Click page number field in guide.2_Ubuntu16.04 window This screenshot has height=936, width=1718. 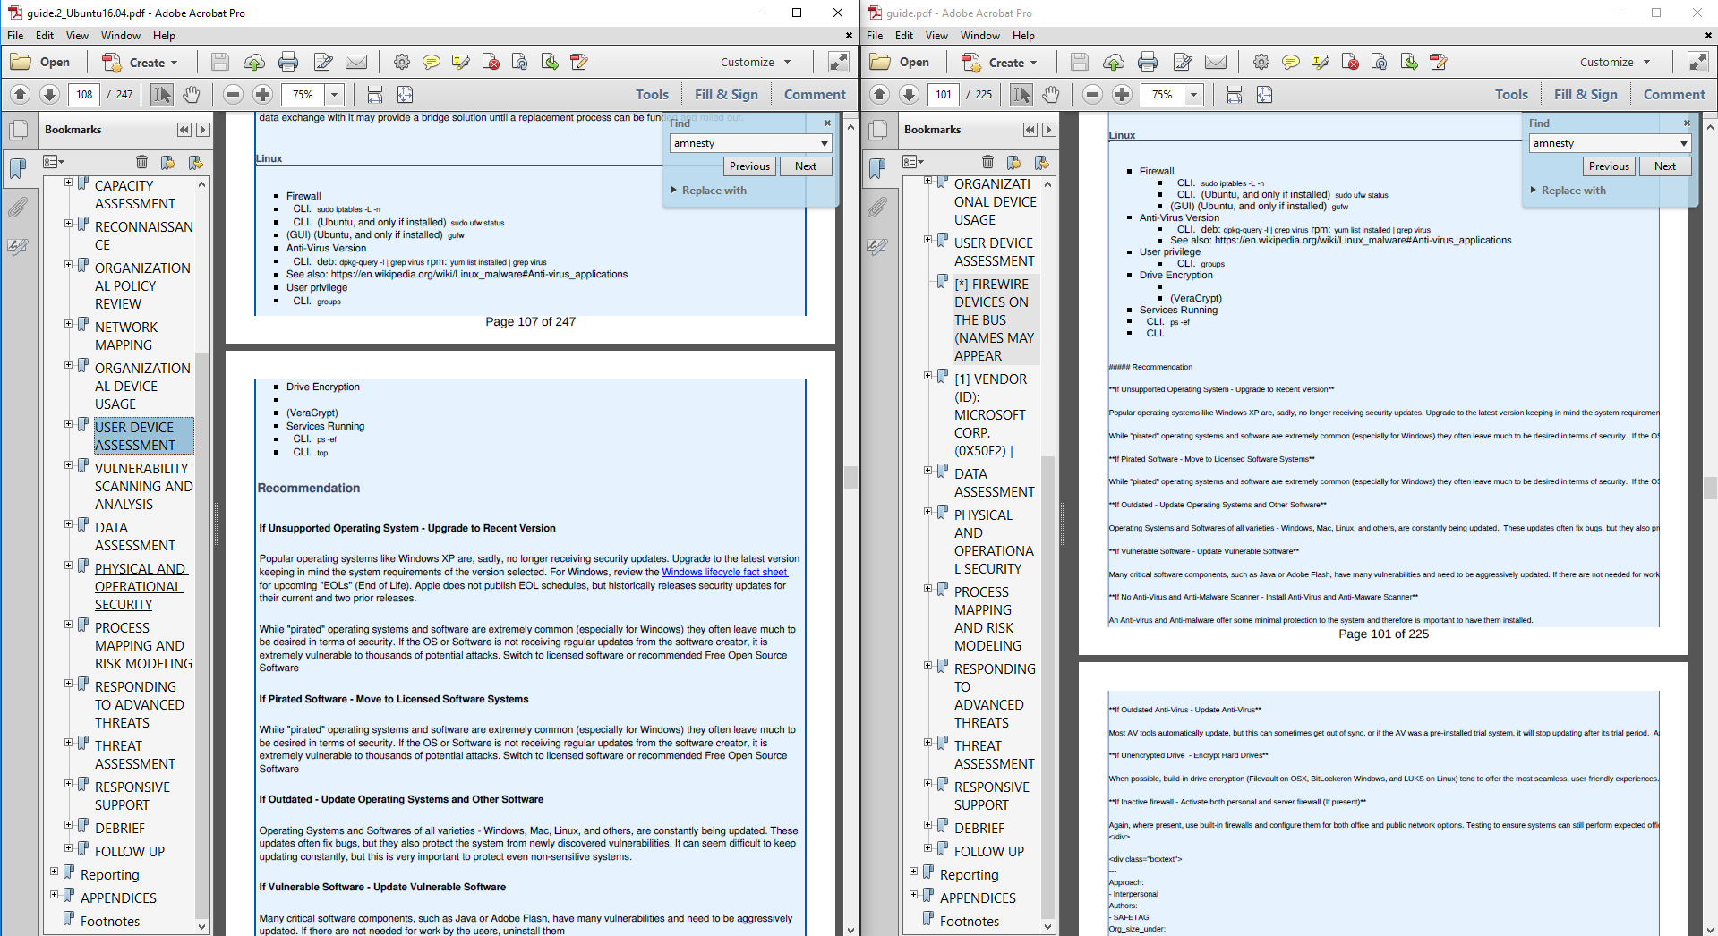click(84, 94)
